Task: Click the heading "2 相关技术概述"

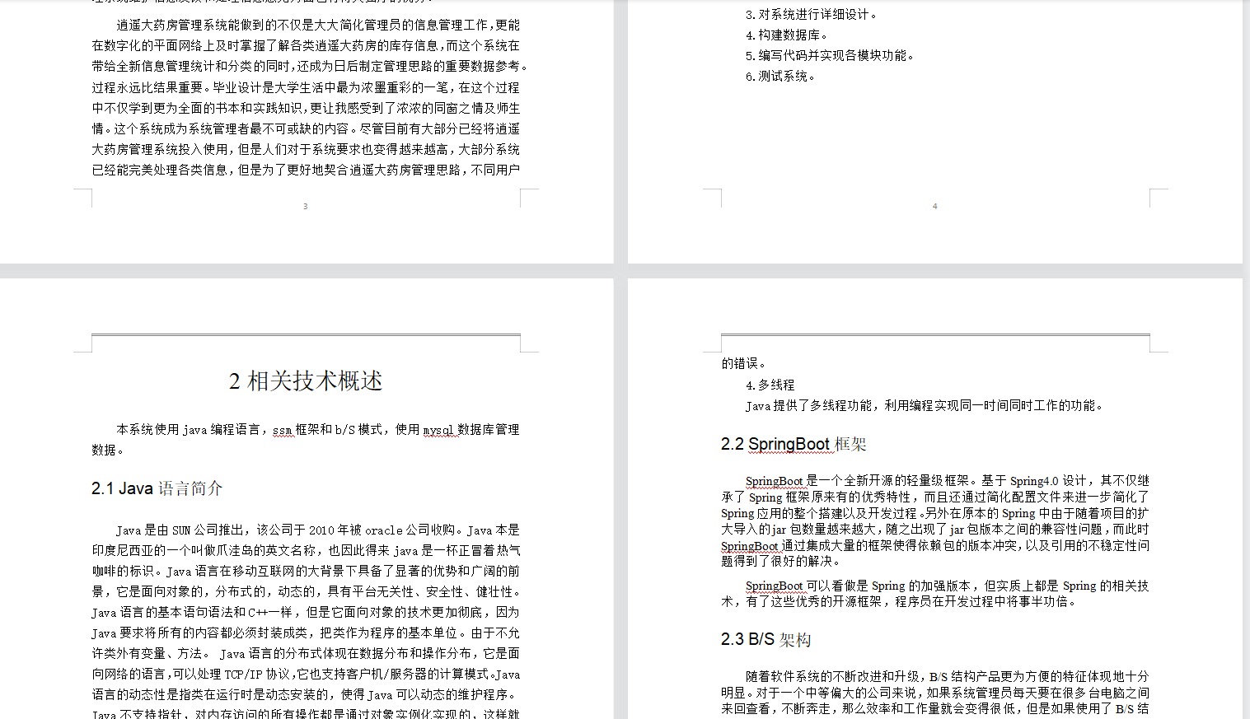Action: pos(305,381)
